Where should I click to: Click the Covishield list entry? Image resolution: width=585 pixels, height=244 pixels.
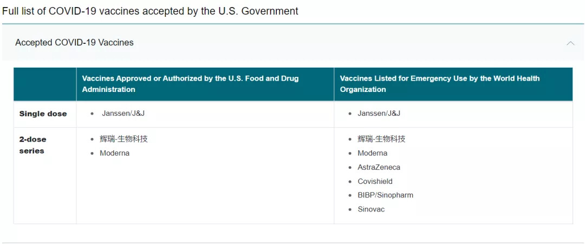pos(375,181)
